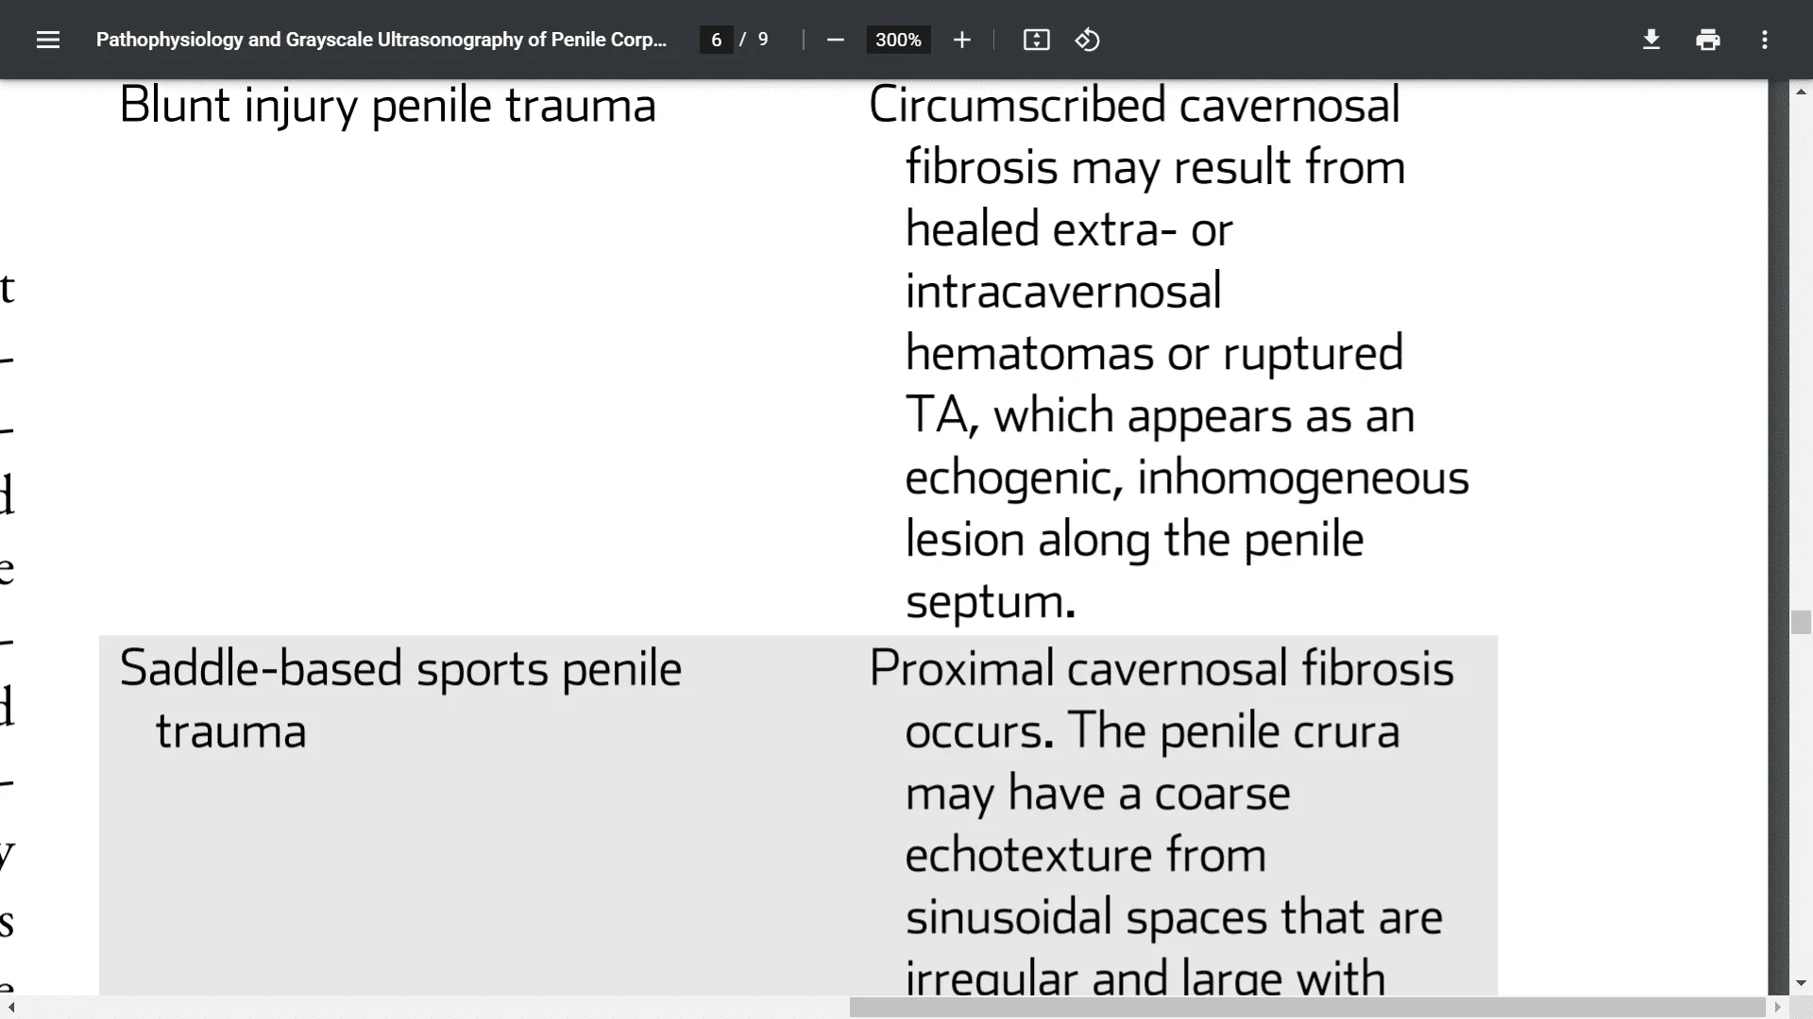Zoom out with the minus icon
The width and height of the screenshot is (1813, 1019).
click(835, 40)
